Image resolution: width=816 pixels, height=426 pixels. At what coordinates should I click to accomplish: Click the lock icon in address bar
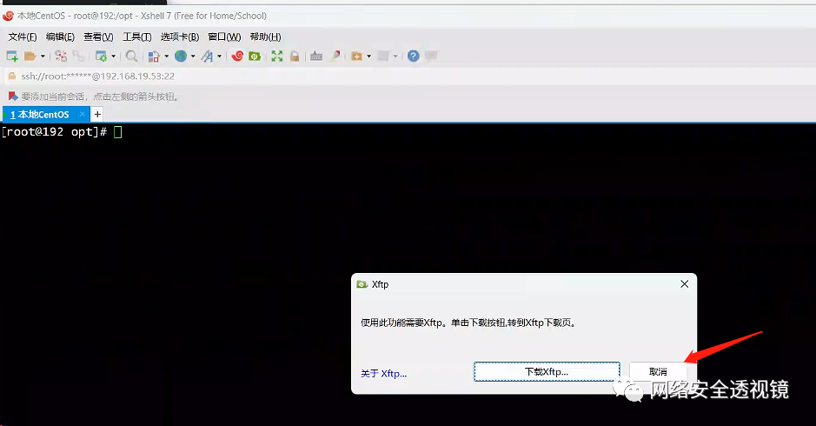coord(12,76)
